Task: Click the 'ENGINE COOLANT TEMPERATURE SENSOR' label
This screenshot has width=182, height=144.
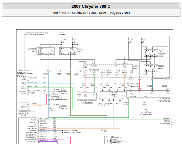Action: point(26,111)
